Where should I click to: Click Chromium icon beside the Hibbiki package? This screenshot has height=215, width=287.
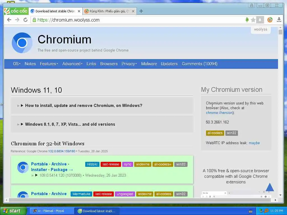coord(23,167)
